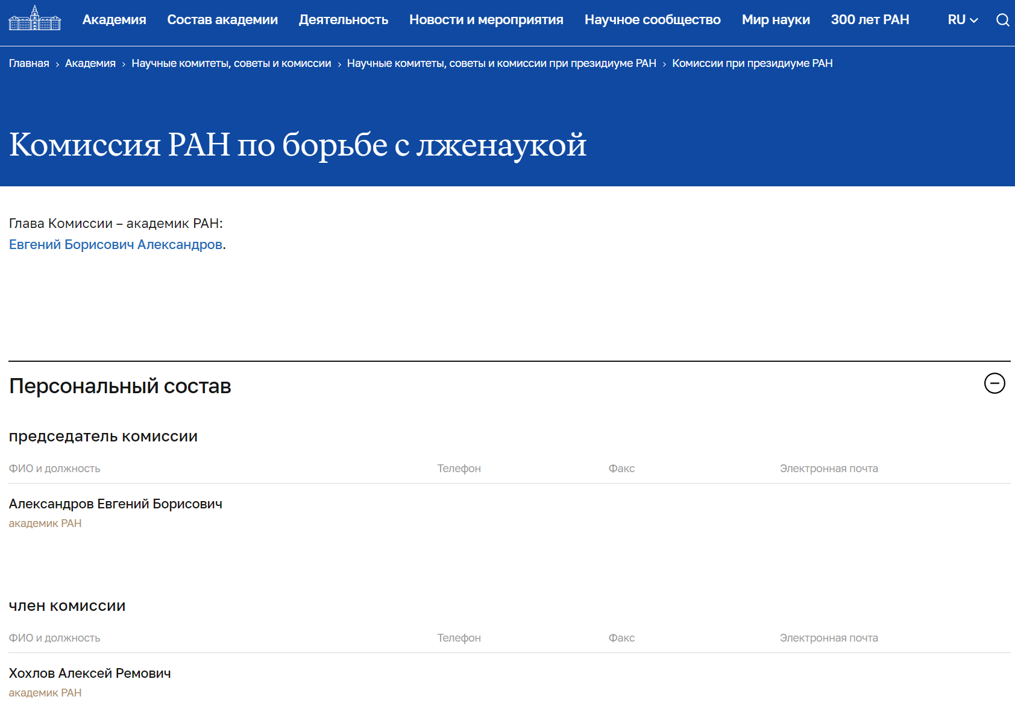The width and height of the screenshot is (1015, 717).
Task: Click the Персональный состав heading
Action: 120,386
